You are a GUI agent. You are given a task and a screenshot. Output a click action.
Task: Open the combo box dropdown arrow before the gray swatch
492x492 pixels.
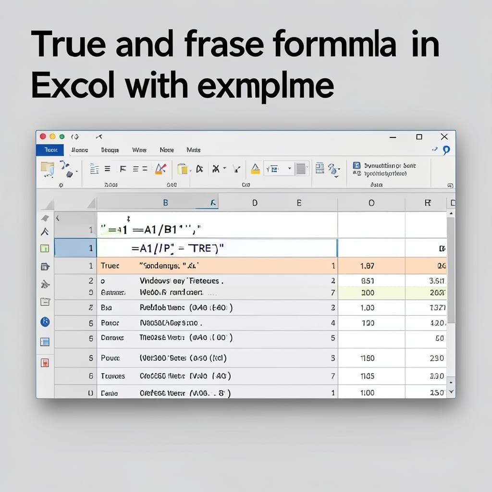click(290, 169)
